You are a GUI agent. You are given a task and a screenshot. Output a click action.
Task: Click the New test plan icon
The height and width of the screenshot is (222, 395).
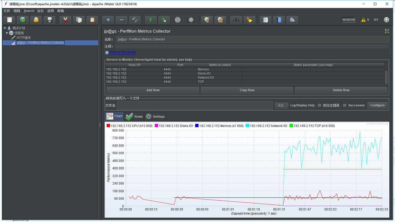(10, 20)
